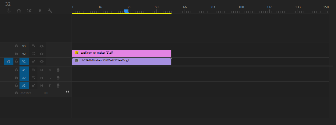This screenshot has width=336, height=125.
Task: Click the nest sequence insert icon
Action: (x=9, y=11)
